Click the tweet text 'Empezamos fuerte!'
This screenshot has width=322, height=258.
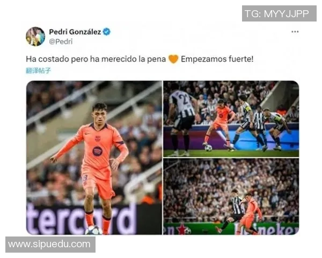pyautogui.click(x=217, y=59)
